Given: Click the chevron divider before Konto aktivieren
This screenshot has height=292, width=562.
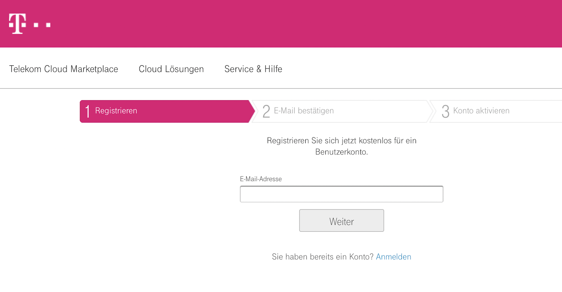Looking at the screenshot, I should point(431,111).
